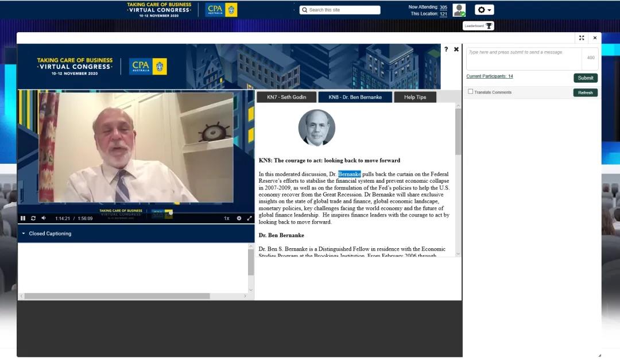Open the top bar settings gear dropdown
The image size is (620, 359).
485,10
